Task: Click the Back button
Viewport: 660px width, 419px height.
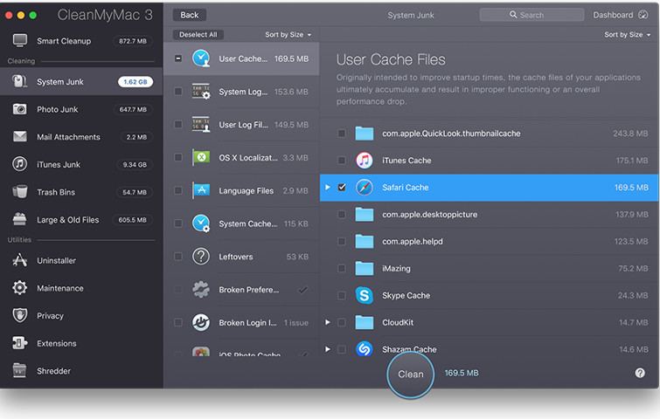Action: coord(190,15)
